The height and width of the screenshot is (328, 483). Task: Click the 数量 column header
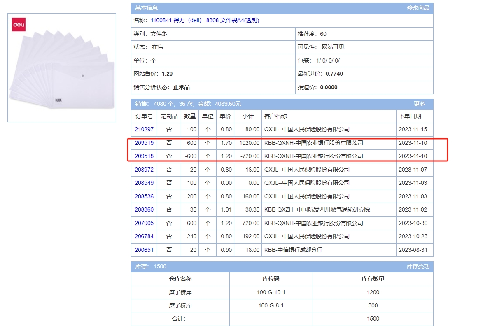[x=190, y=116]
